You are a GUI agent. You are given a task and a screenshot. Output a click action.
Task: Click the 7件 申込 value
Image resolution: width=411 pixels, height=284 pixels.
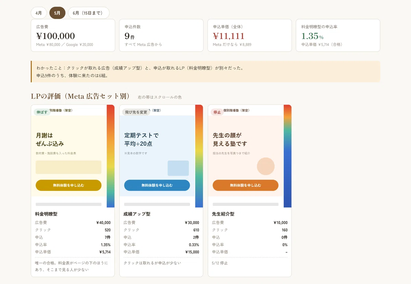[x=108, y=237]
